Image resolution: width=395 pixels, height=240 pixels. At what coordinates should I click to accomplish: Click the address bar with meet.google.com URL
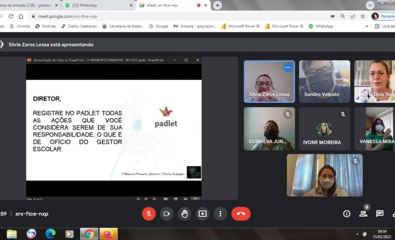tap(173, 16)
